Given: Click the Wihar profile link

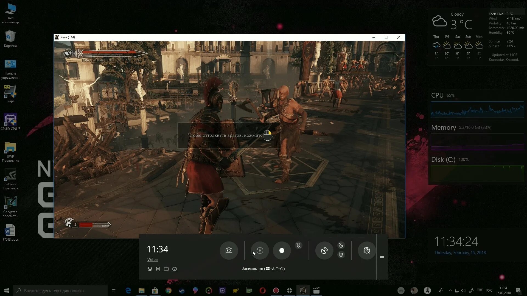Looking at the screenshot, I should tap(153, 260).
